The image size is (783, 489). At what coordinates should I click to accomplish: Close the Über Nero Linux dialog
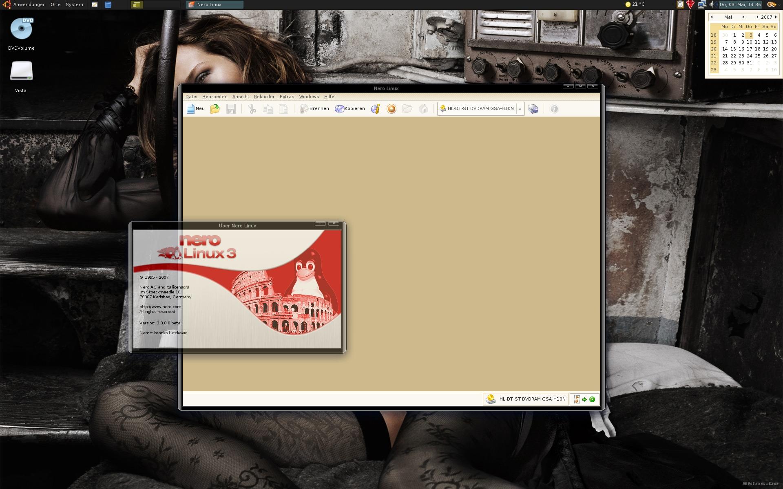[334, 223]
